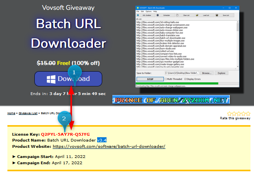Click the highlighted v3.4 version text

click(102, 140)
